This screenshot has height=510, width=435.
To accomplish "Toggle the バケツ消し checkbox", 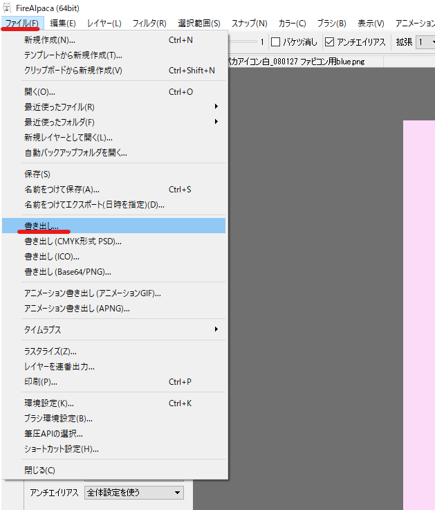I will click(275, 42).
